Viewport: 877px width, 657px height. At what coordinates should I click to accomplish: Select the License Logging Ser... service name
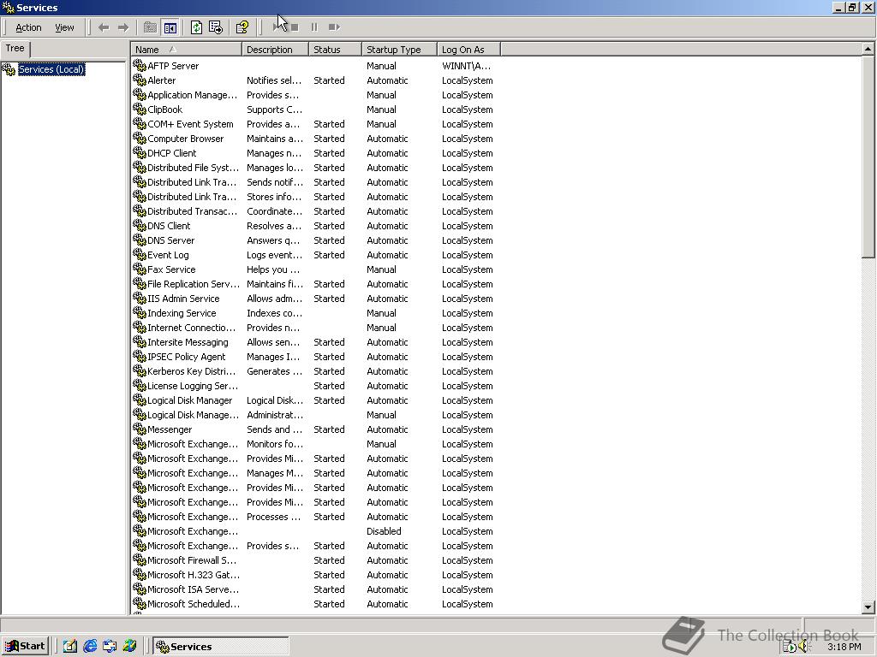193,386
